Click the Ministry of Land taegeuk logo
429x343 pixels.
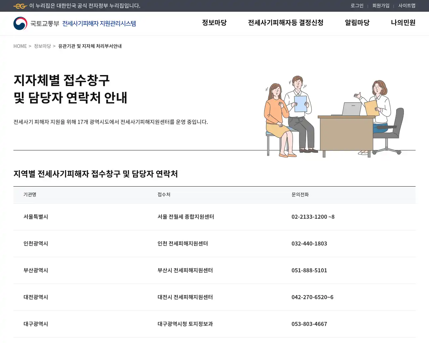[x=20, y=23]
